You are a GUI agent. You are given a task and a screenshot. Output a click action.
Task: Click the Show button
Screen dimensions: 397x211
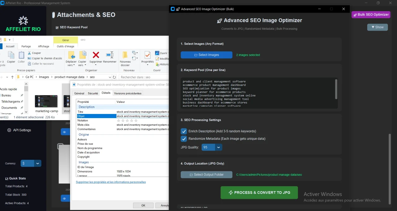click(x=377, y=27)
